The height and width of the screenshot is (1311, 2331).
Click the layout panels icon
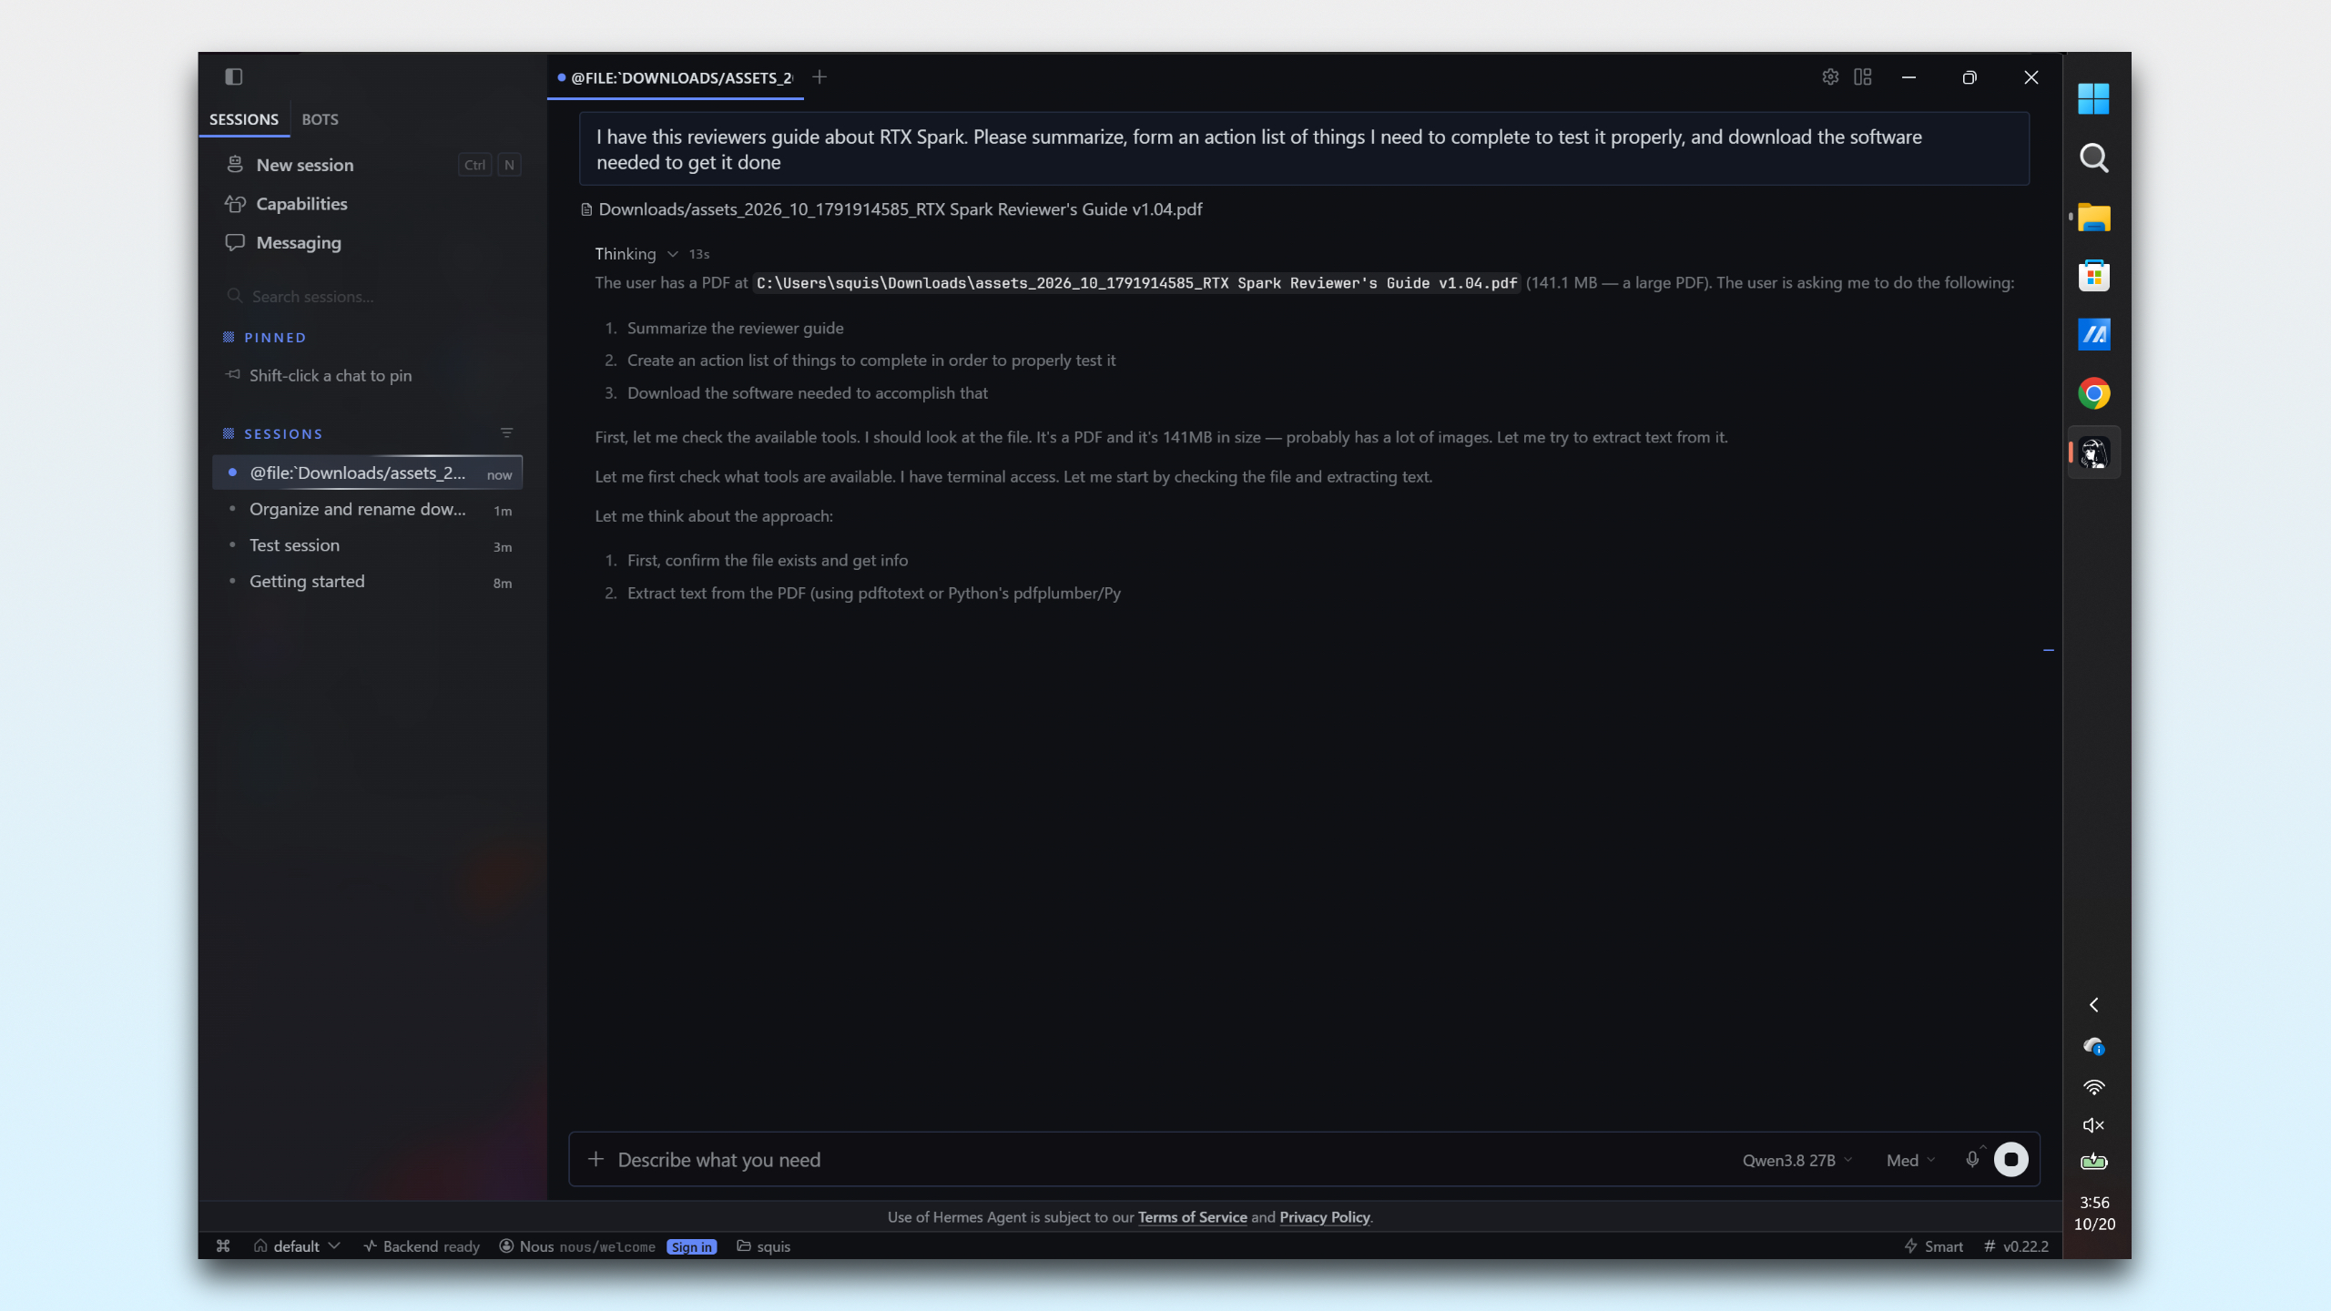pyautogui.click(x=1863, y=77)
